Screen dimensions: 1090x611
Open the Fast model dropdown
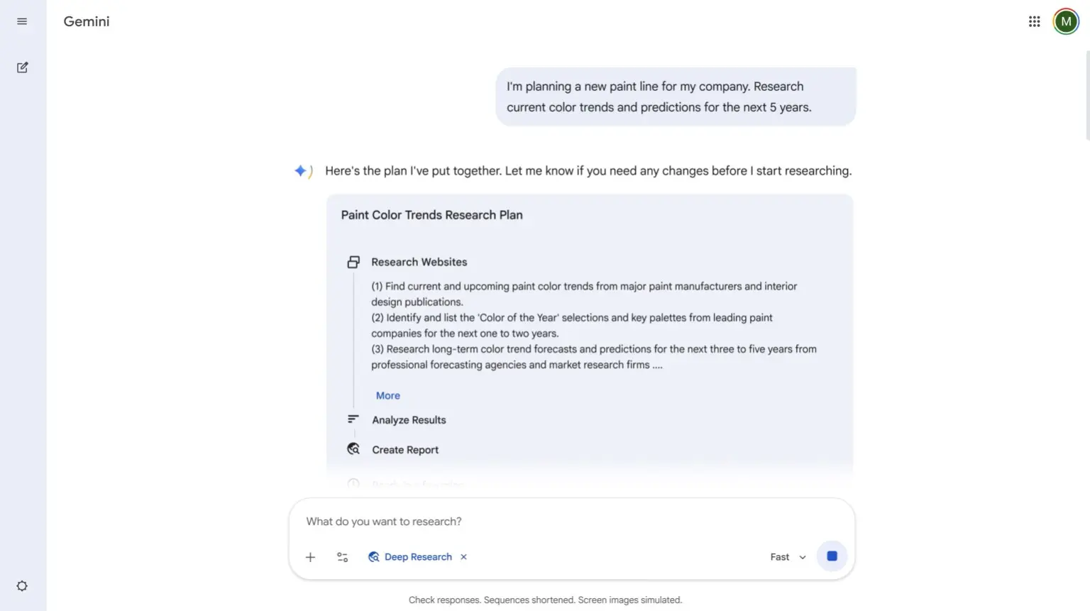point(788,557)
